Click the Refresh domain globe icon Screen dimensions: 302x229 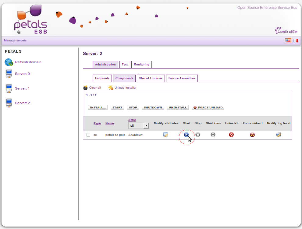[x=9, y=62]
